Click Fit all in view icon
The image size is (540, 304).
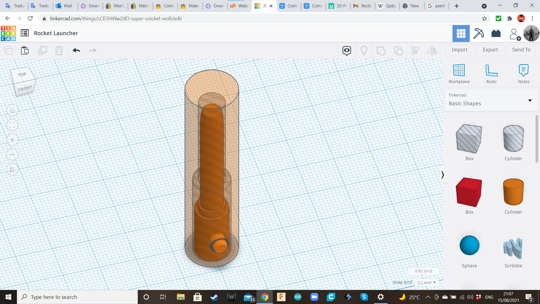(12, 125)
